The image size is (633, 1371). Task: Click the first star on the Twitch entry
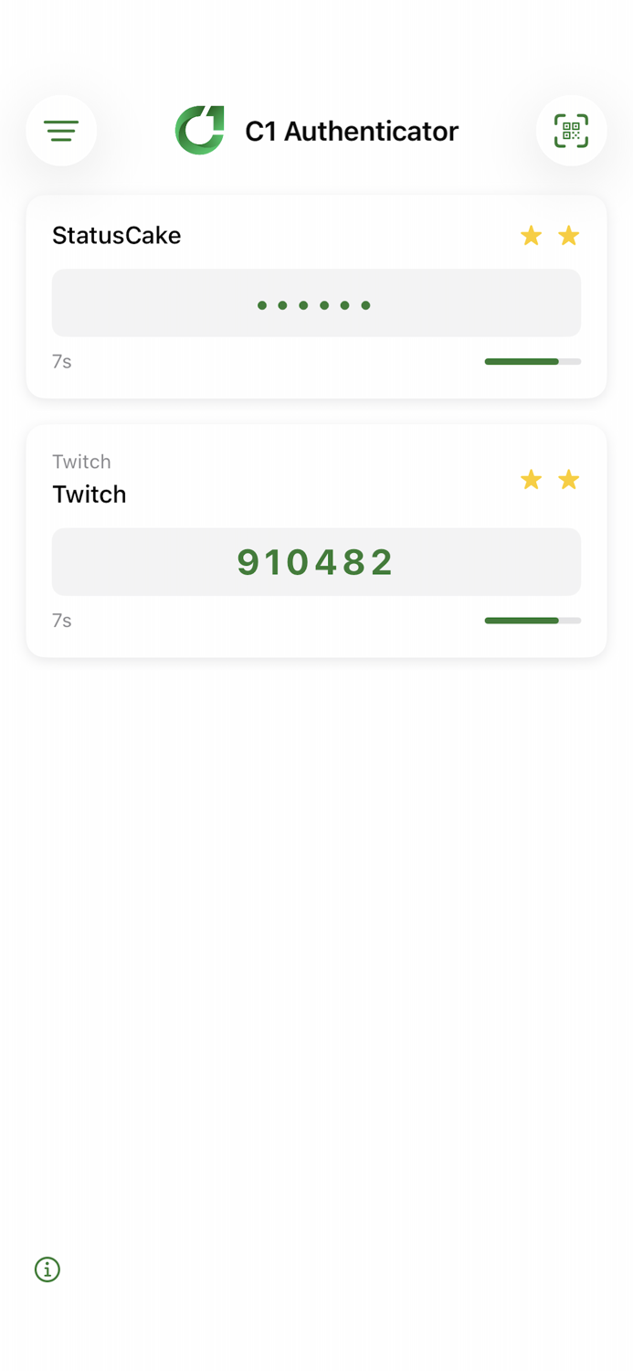coord(531,479)
